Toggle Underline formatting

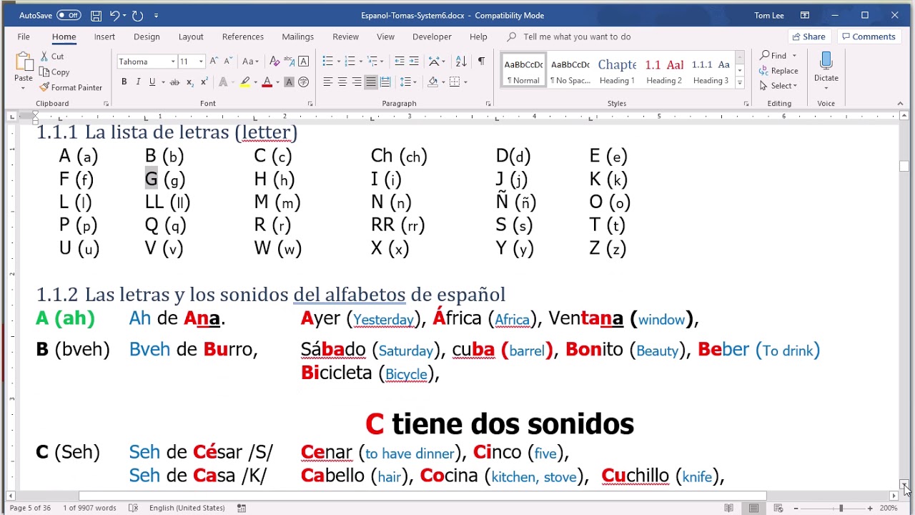pos(152,82)
